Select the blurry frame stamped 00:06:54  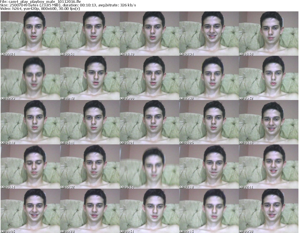pyautogui.click(x=149, y=167)
